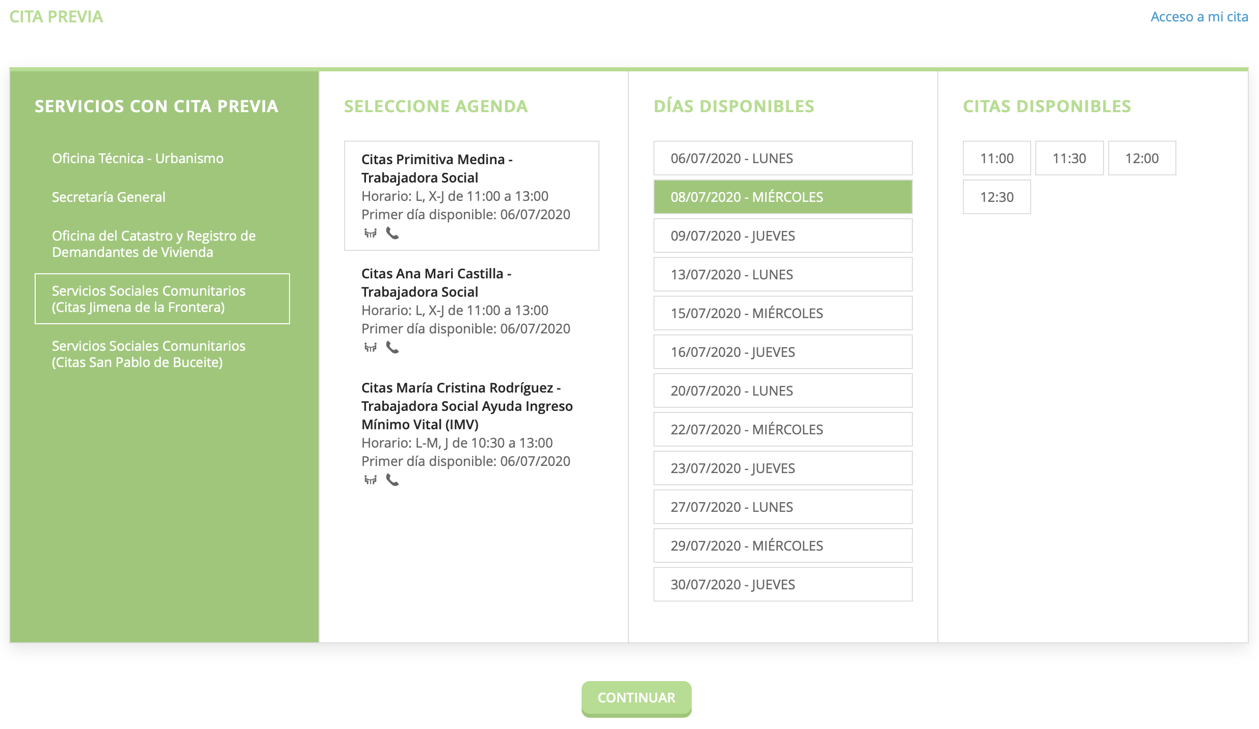Click phone icon under María Cristina Rodríguez agenda
Image resolution: width=1259 pixels, height=729 pixels.
coord(392,480)
